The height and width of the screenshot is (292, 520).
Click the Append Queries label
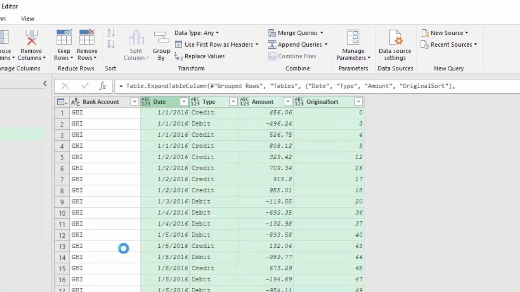[300, 45]
